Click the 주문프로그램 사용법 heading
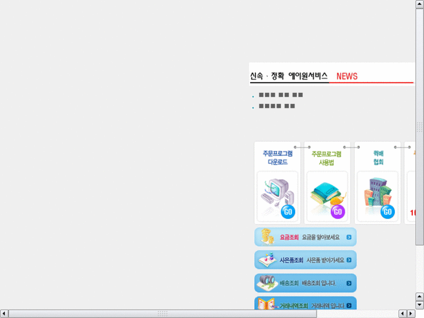Viewport: 424px width, 318px height. pyautogui.click(x=327, y=158)
